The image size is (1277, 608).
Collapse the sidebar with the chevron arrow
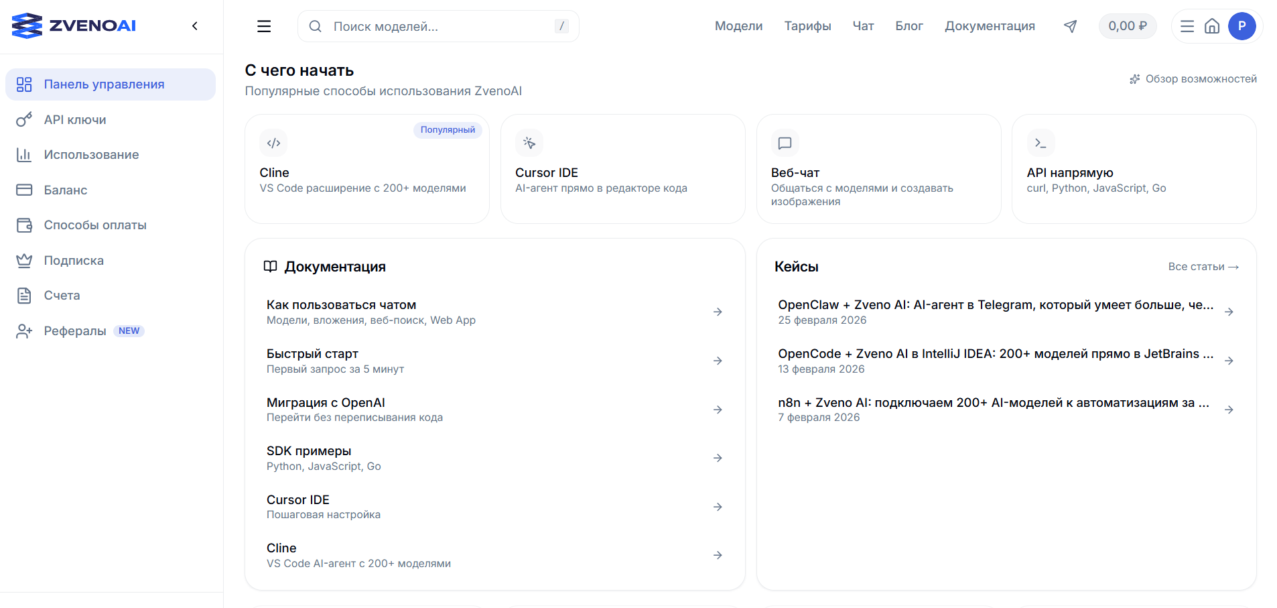(x=195, y=26)
